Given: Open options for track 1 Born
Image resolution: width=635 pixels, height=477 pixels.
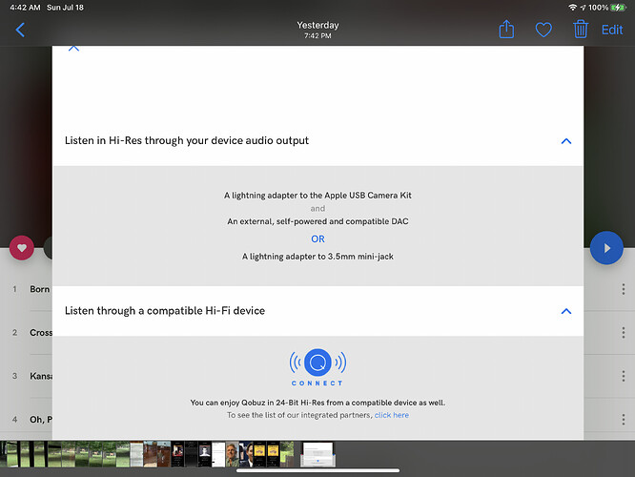Looking at the screenshot, I should (623, 289).
